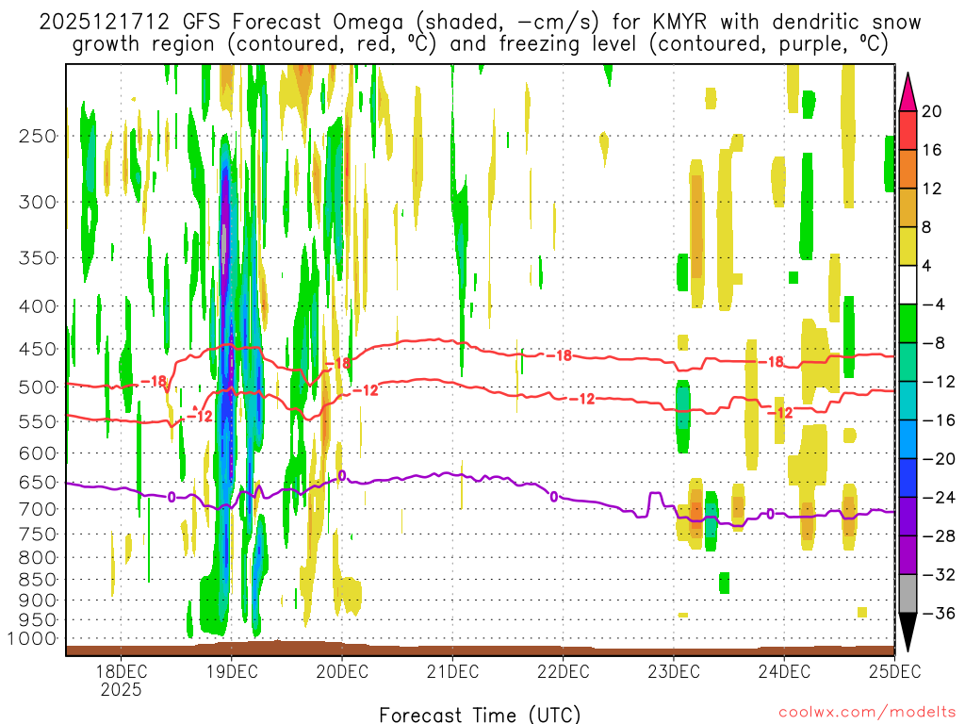The width and height of the screenshot is (965, 724).
Task: Click the black bottom arrow of colorbar
Action: click(908, 633)
